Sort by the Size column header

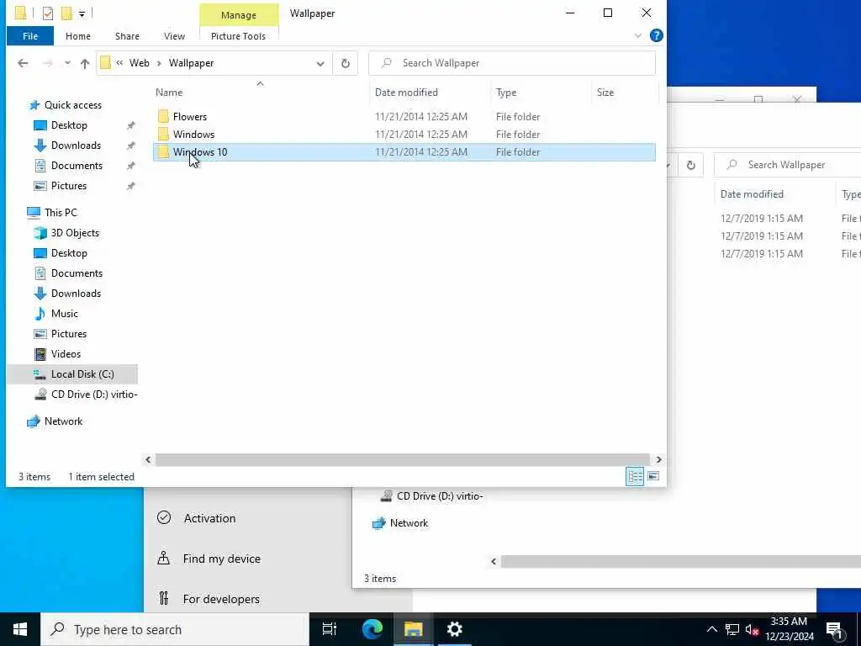(x=625, y=93)
